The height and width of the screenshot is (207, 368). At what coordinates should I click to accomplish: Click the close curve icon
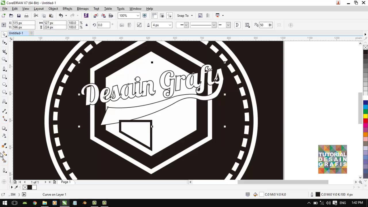point(237,25)
